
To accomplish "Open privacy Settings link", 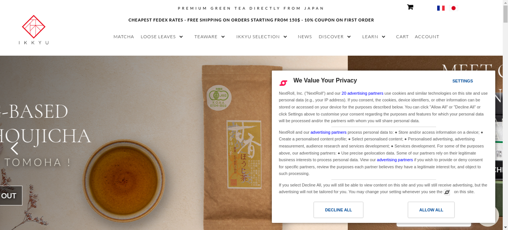I will (463, 81).
